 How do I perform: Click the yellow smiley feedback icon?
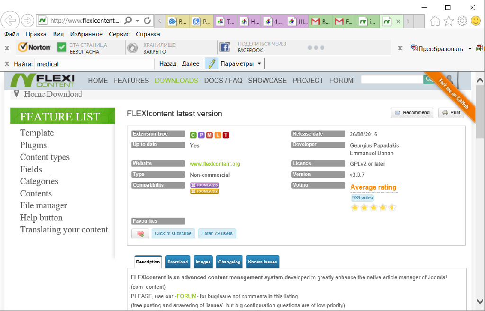coord(476,21)
